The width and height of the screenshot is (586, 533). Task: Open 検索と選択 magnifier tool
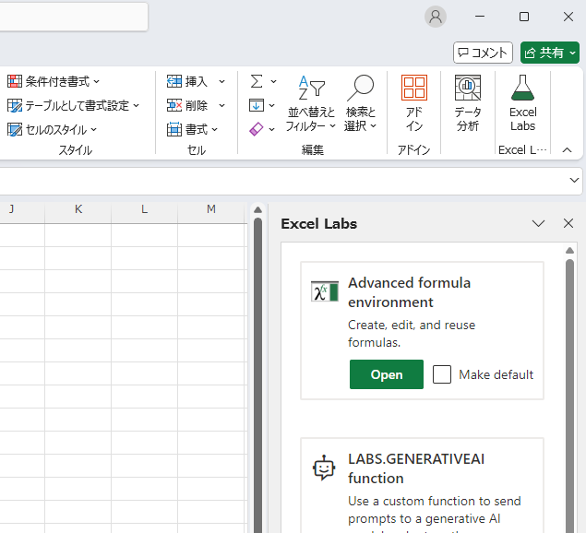point(360,89)
